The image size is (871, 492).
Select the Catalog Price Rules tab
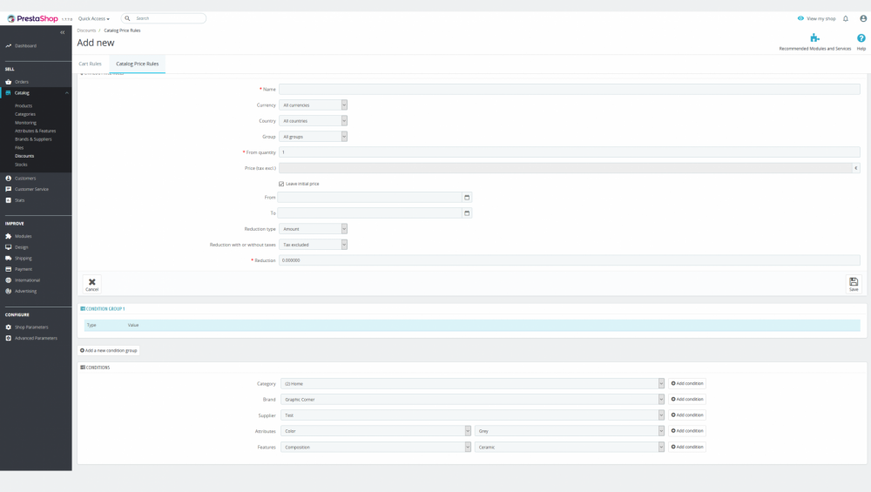[138, 64]
